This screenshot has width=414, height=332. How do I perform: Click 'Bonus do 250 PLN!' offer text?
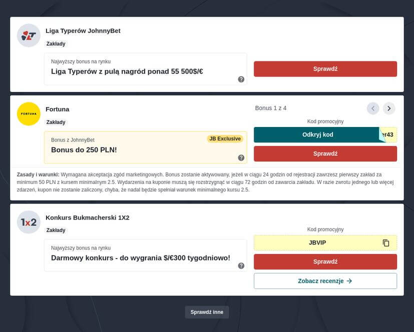(84, 150)
